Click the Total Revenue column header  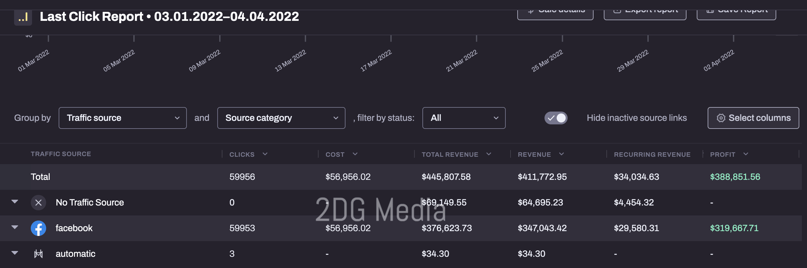(x=450, y=155)
